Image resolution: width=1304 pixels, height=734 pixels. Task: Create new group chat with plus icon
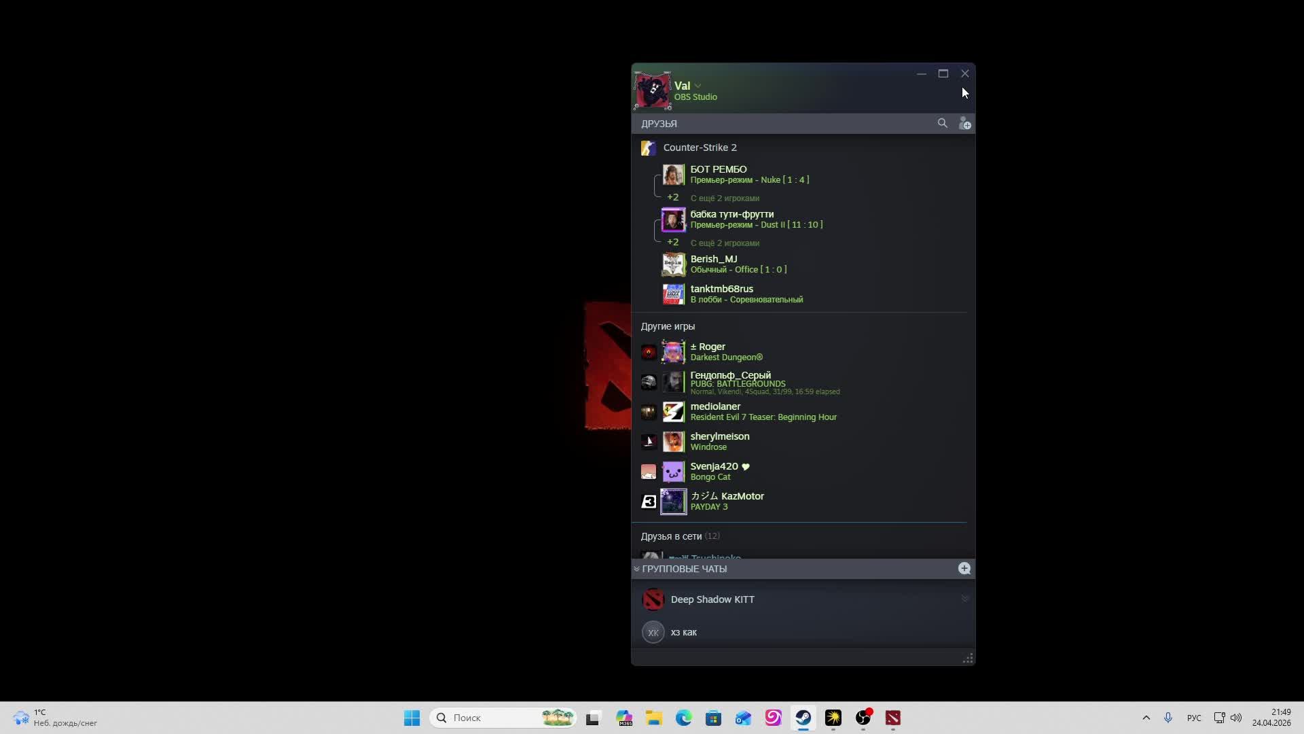pyautogui.click(x=964, y=568)
